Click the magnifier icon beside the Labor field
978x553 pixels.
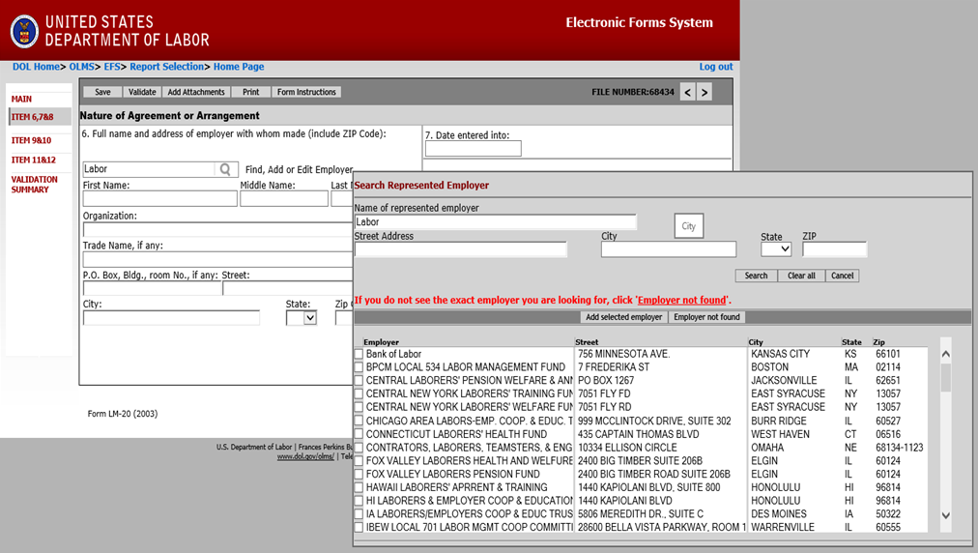[x=225, y=169]
